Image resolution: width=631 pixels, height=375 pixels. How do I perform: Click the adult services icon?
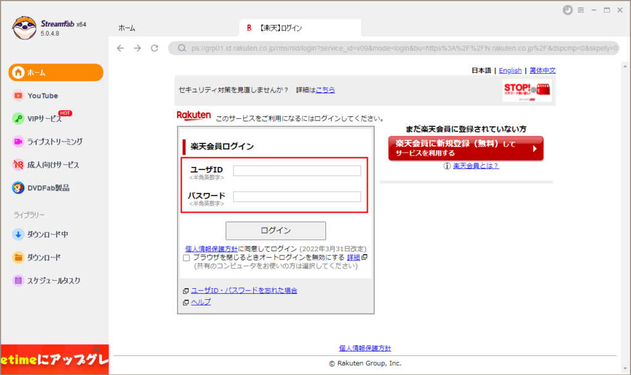18,165
